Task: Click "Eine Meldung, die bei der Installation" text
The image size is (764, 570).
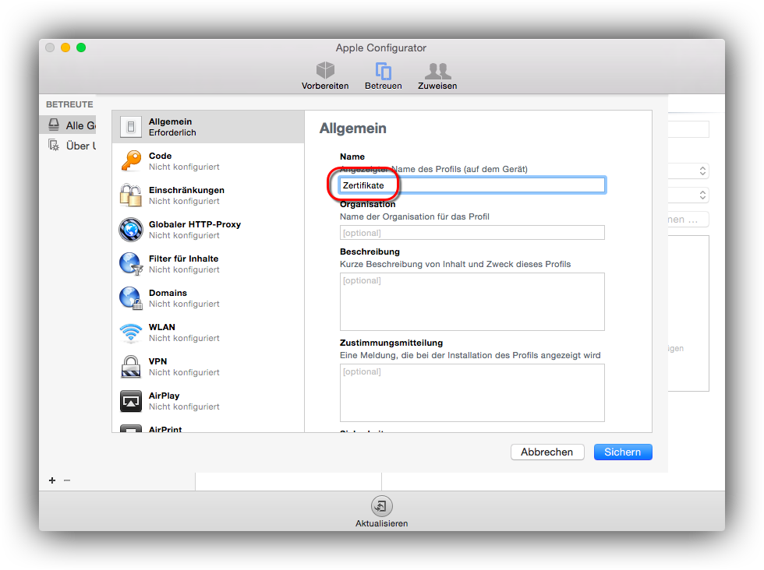Action: [418, 355]
